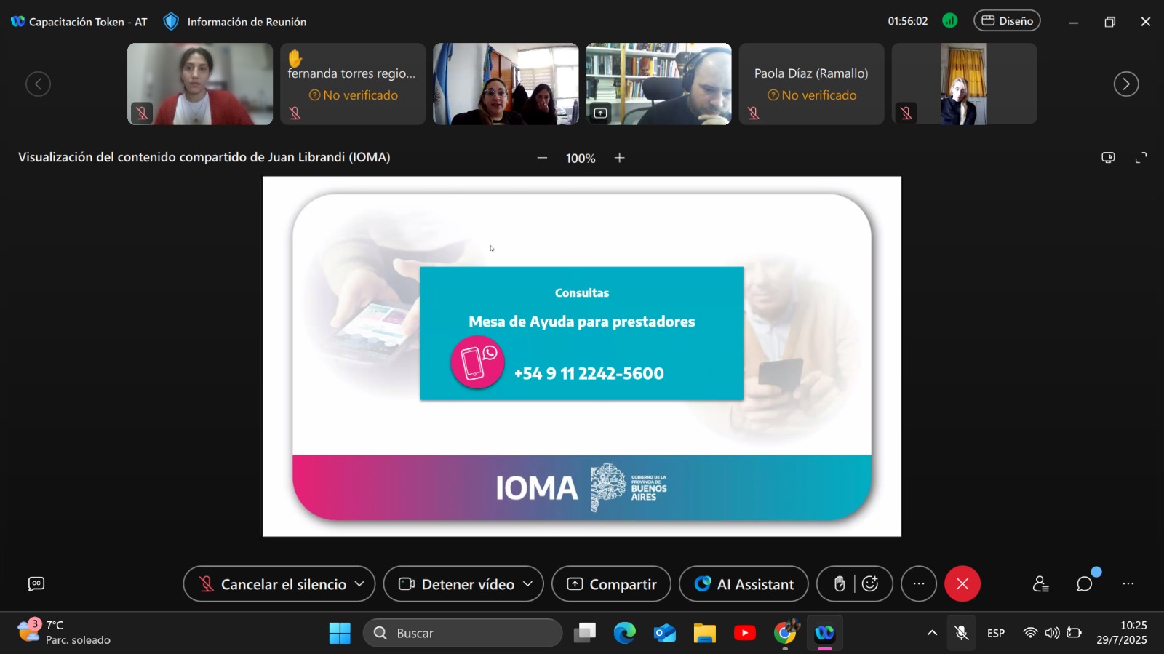1164x654 pixels.
Task: Expand video options arrow next to Detener vídeo
Action: 528,584
